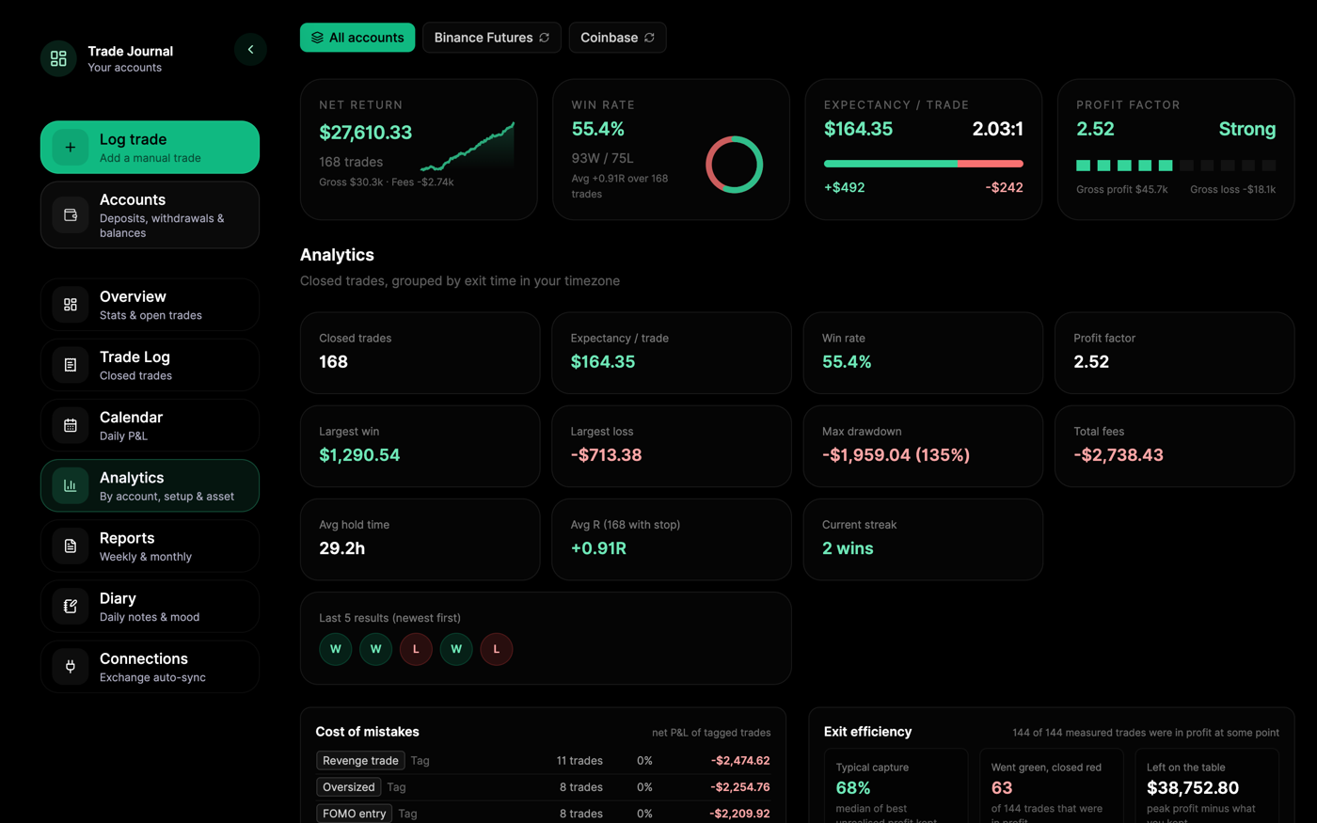Click the Largest win $1,290.54 value
Screen dimensions: 1317x823
[359, 455]
